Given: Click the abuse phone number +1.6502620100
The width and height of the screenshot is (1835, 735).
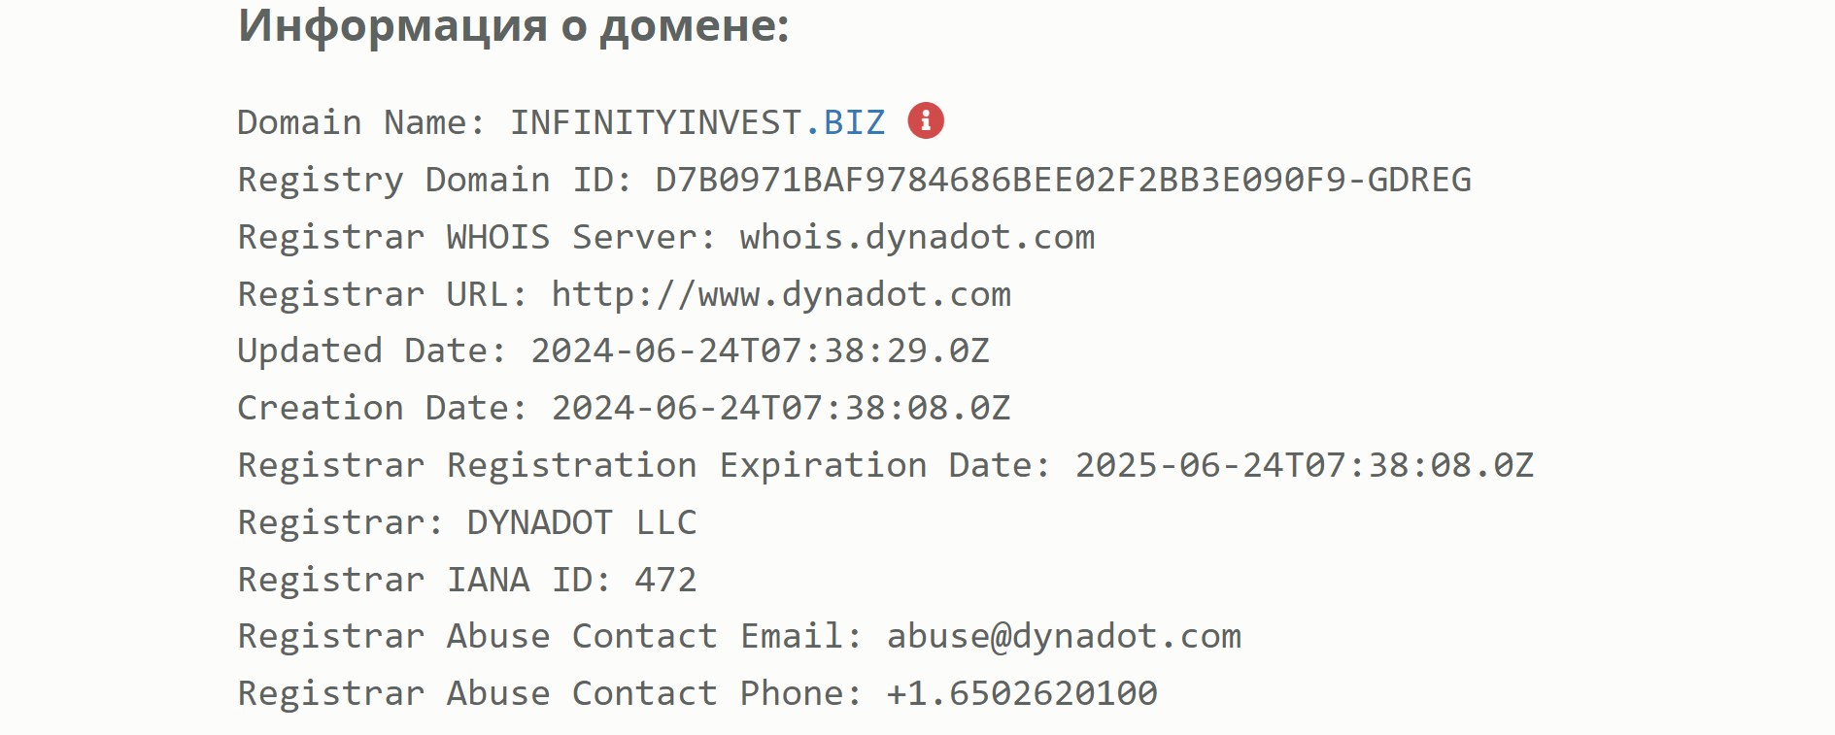Looking at the screenshot, I should 1021,694.
